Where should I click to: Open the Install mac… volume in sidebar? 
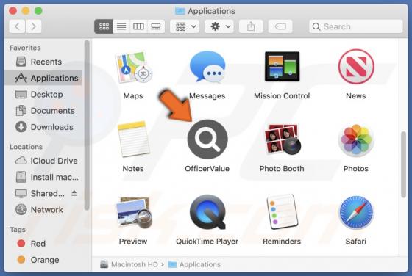(43, 177)
